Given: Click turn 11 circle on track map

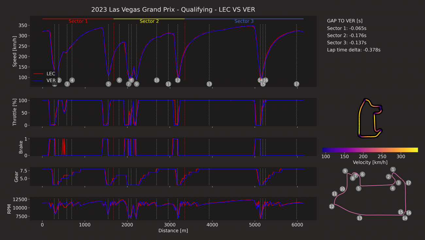Looking at the screenshot, I should (x=334, y=194).
